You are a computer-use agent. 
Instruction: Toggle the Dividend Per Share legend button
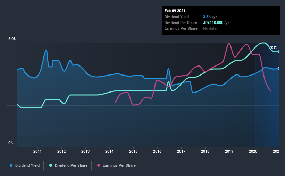68,166
